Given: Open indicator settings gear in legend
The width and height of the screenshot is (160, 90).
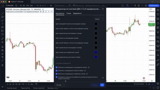Looking at the screenshot, I should tap(43, 12).
